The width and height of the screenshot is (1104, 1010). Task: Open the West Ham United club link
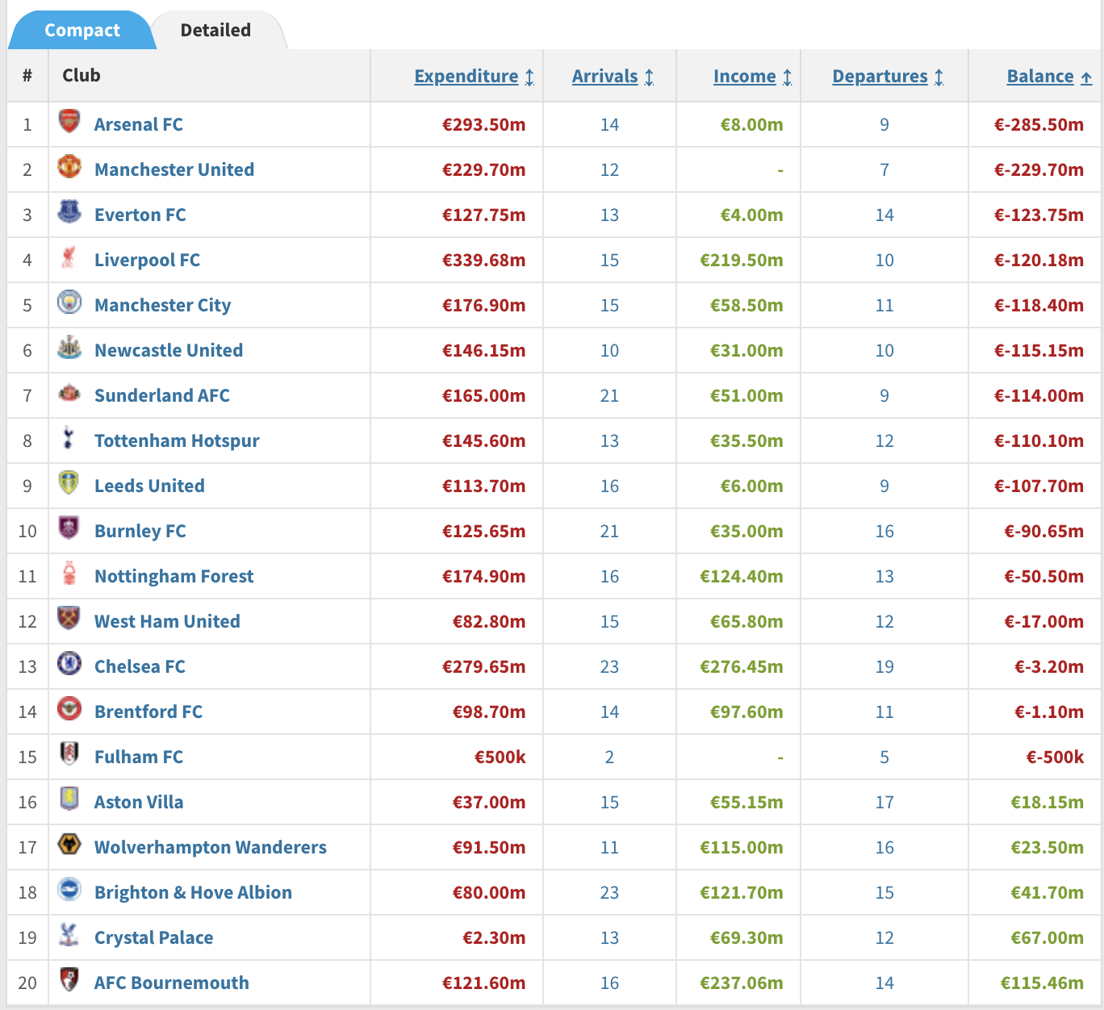[167, 621]
